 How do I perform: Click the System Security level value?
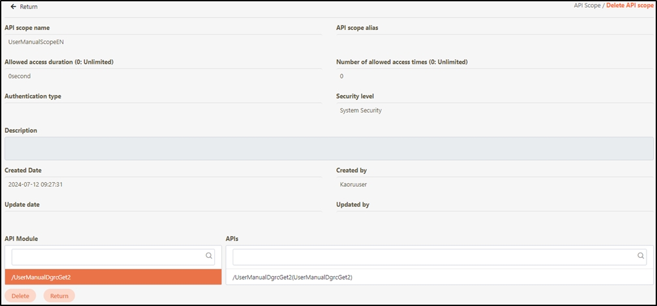(x=360, y=111)
